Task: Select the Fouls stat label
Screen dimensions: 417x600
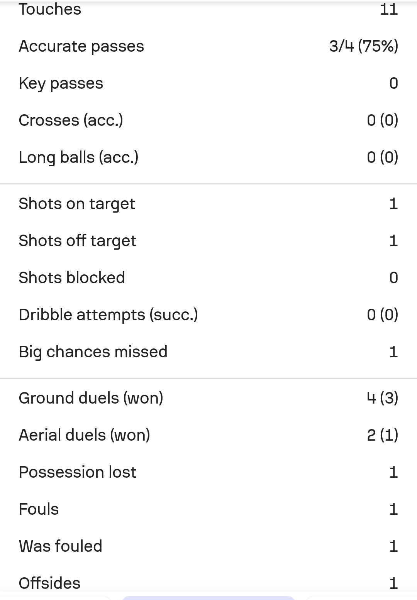Action: (x=39, y=509)
